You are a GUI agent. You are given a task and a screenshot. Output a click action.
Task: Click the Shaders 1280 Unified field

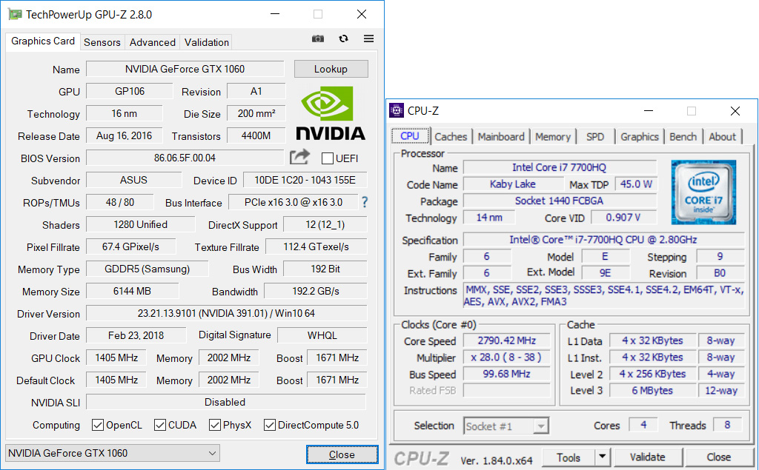tap(140, 224)
